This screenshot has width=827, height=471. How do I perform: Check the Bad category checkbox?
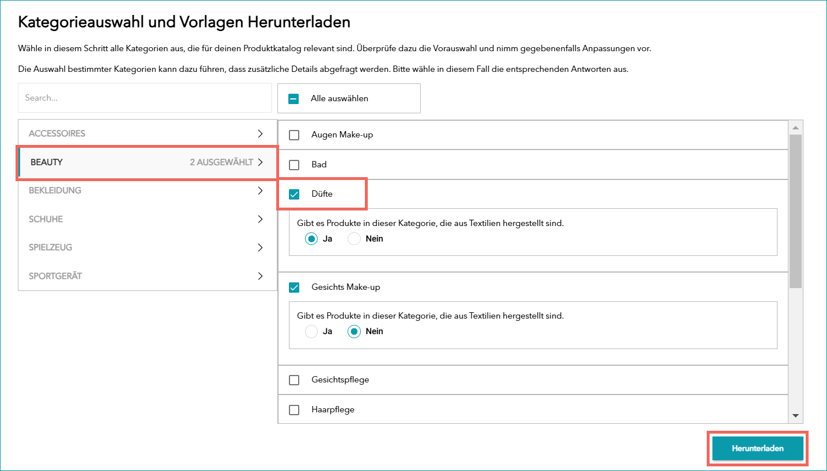click(294, 165)
